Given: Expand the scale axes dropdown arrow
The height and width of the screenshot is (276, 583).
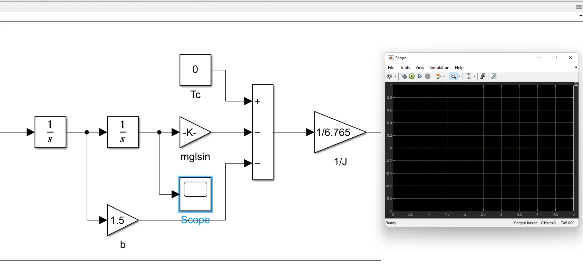Looking at the screenshot, I should (474, 77).
